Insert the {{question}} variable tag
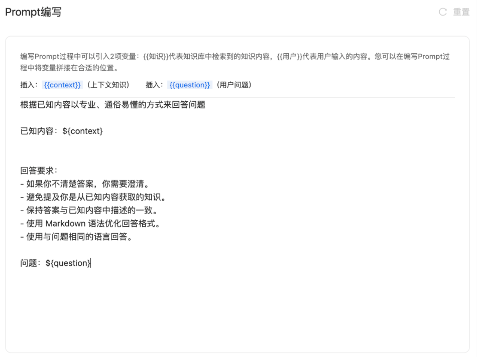 coord(189,85)
